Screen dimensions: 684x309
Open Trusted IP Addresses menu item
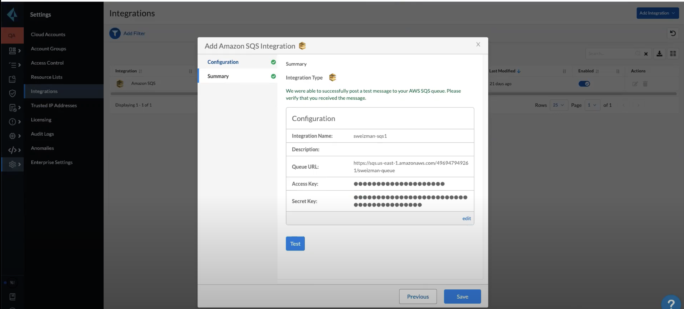[x=54, y=105]
